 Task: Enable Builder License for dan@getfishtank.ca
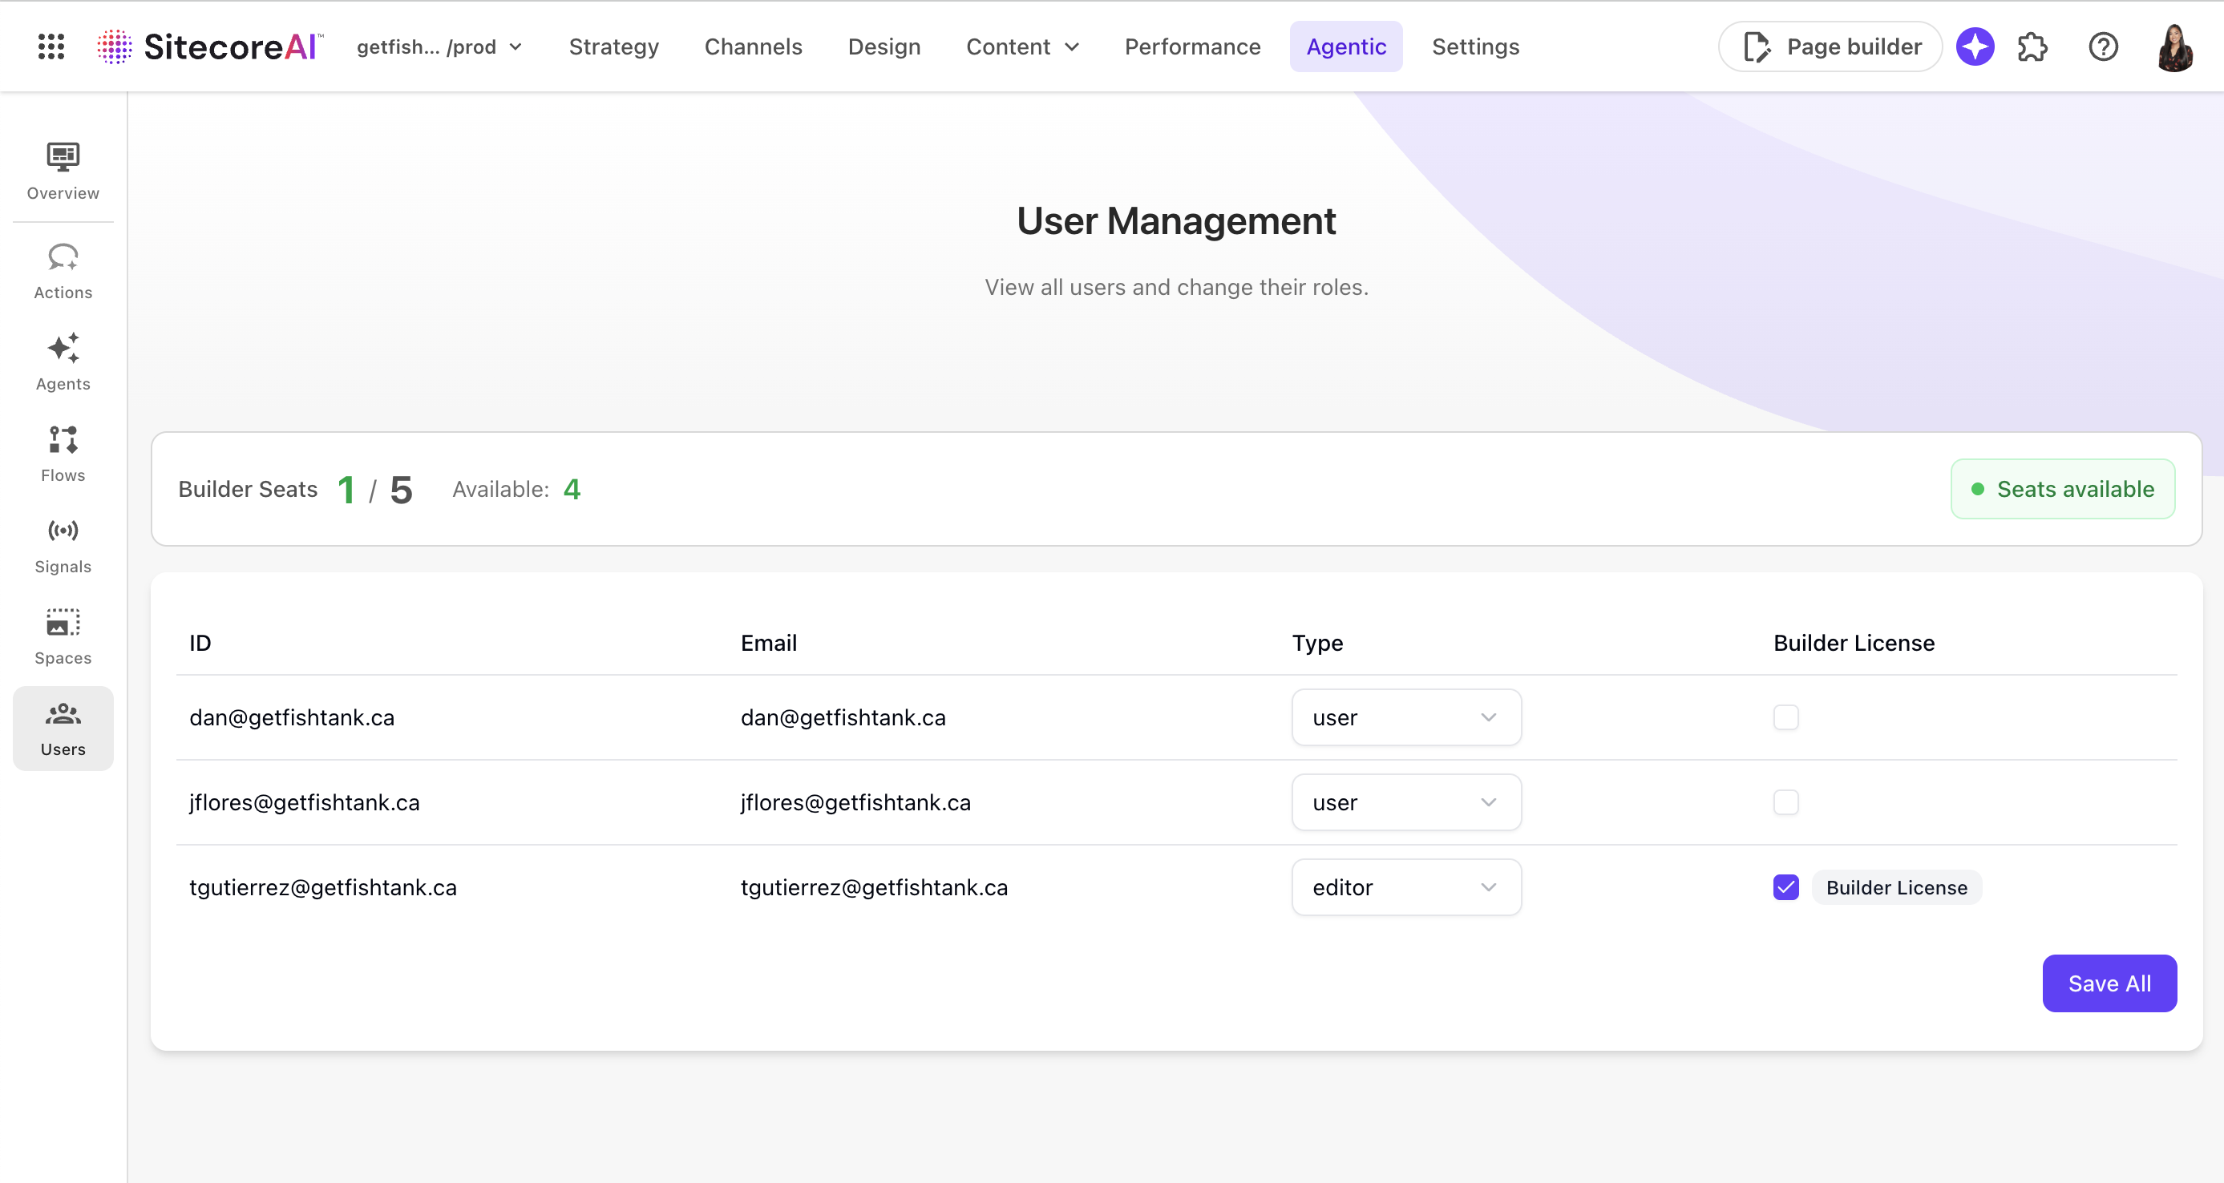[1785, 717]
